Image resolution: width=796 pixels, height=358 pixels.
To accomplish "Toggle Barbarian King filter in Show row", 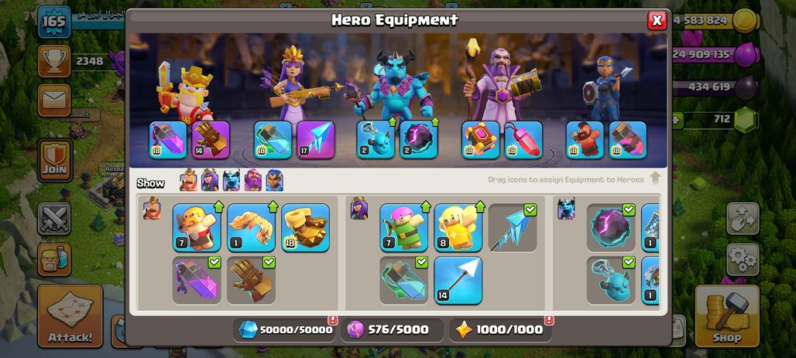I will [x=188, y=180].
